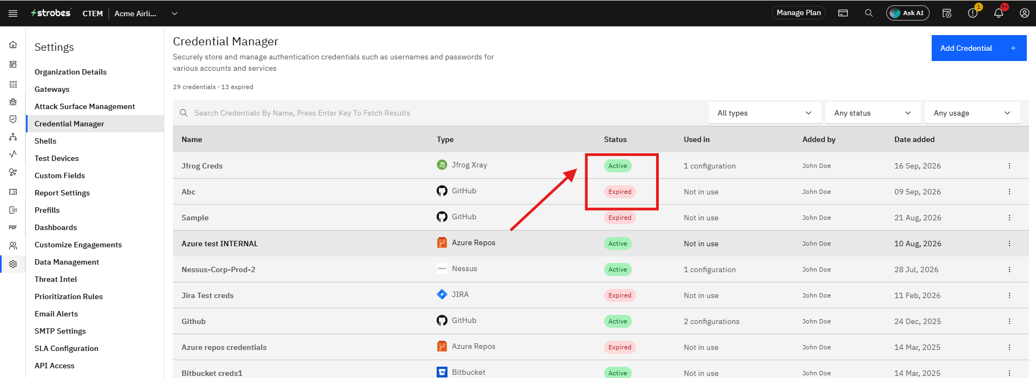This screenshot has height=378, width=1036.
Task: Open row actions menu for Azure test INTERNAL
Action: click(x=1010, y=244)
